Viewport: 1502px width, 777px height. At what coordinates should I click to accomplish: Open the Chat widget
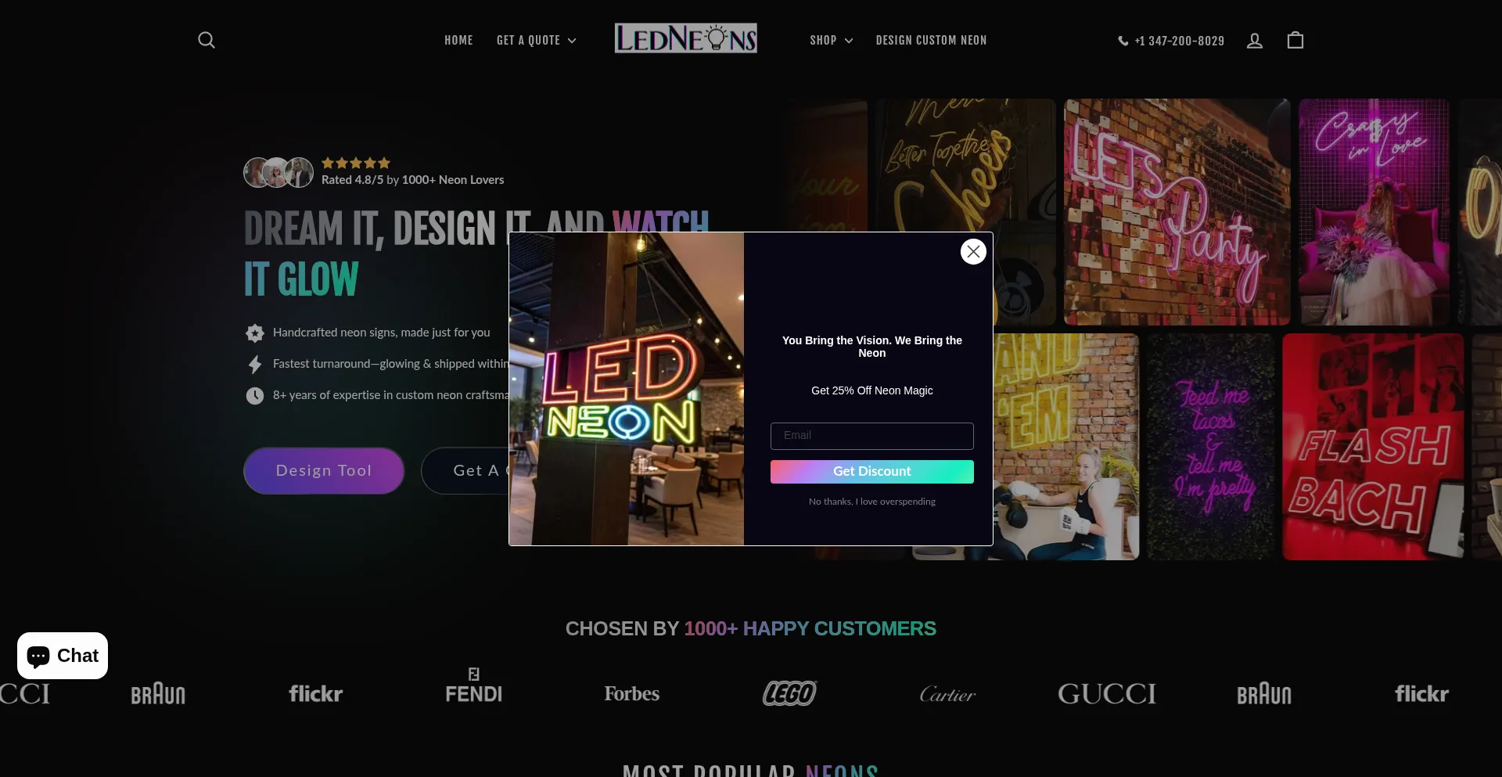[x=63, y=656]
